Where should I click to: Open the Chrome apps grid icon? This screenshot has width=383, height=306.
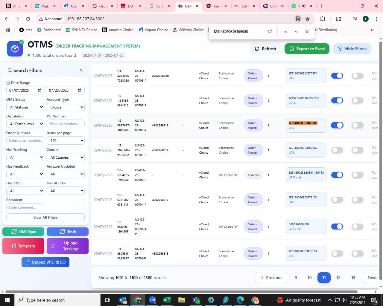[8, 30]
